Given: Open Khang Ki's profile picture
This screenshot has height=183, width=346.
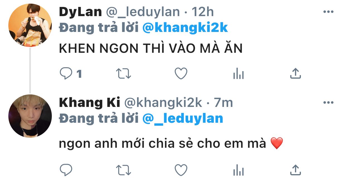Looking at the screenshot, I should click(30, 116).
